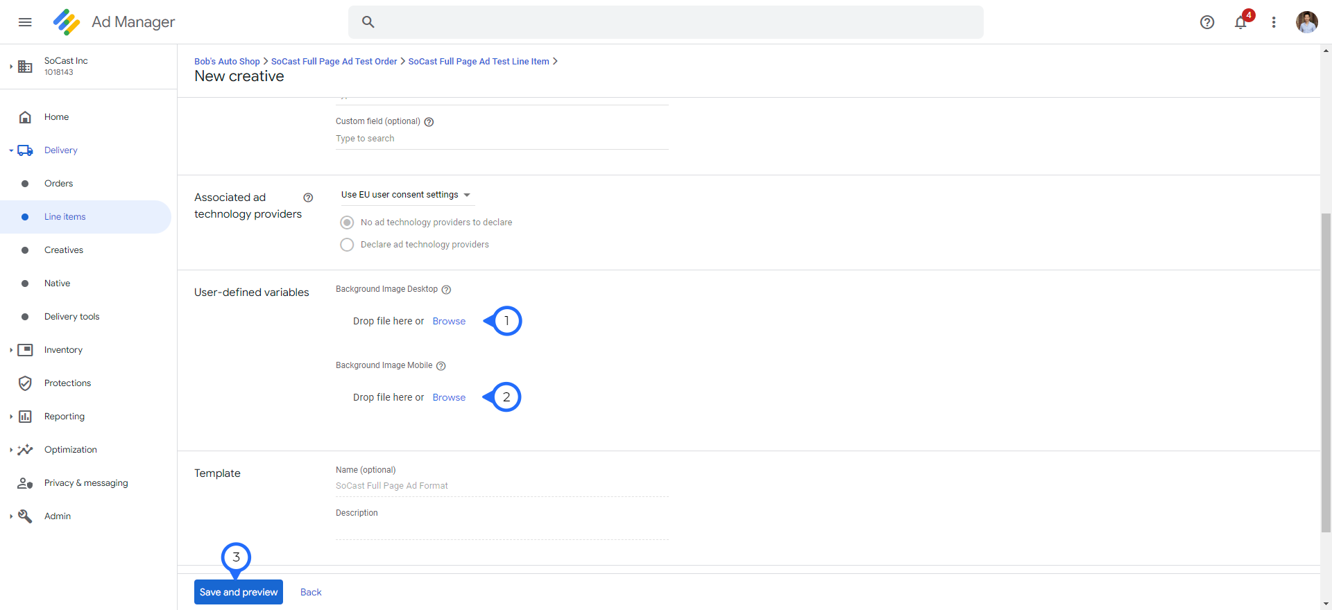Click the Inventory icon
This screenshot has height=610, width=1332.
[25, 350]
